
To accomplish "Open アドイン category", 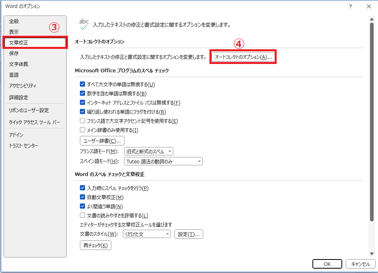I will pos(35,135).
